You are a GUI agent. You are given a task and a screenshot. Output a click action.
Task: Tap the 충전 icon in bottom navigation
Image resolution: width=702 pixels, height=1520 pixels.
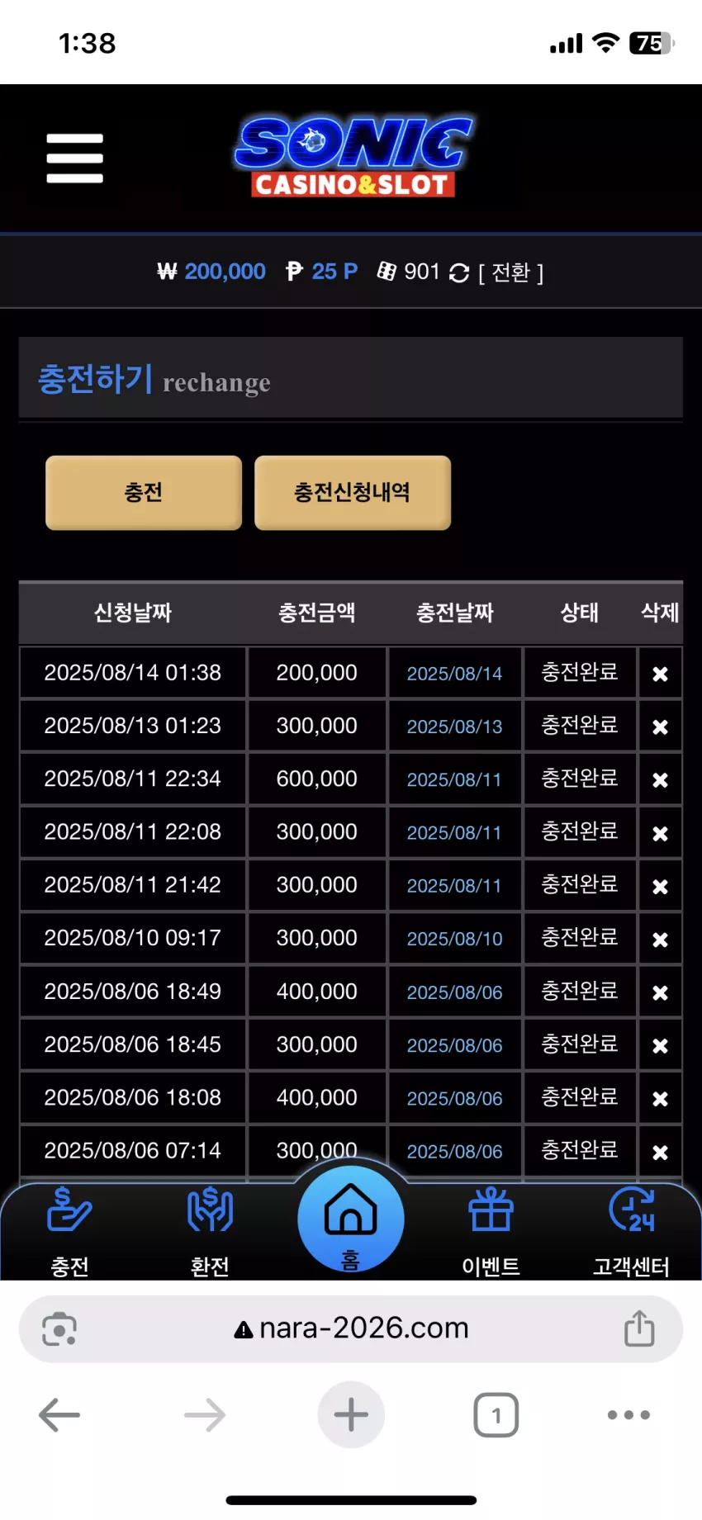70,1231
